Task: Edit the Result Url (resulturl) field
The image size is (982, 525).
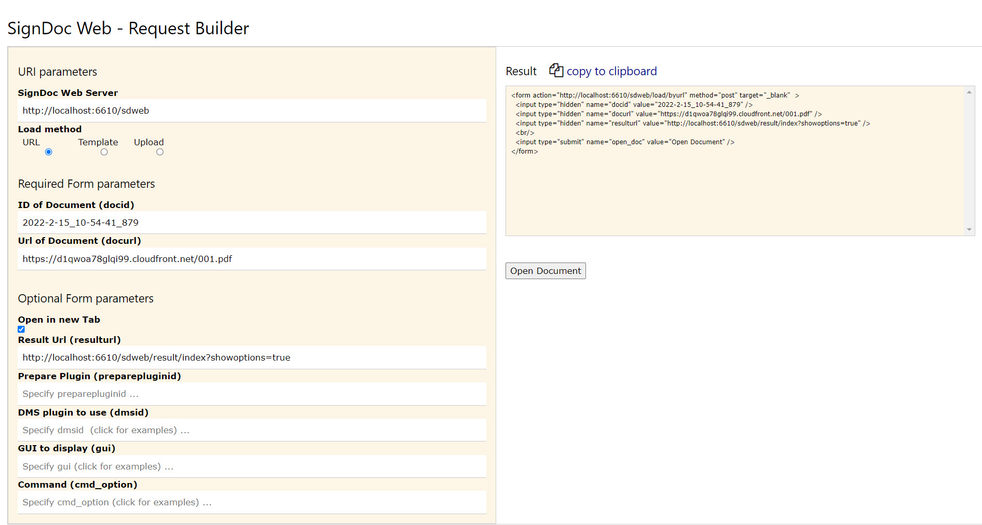Action: (x=252, y=357)
